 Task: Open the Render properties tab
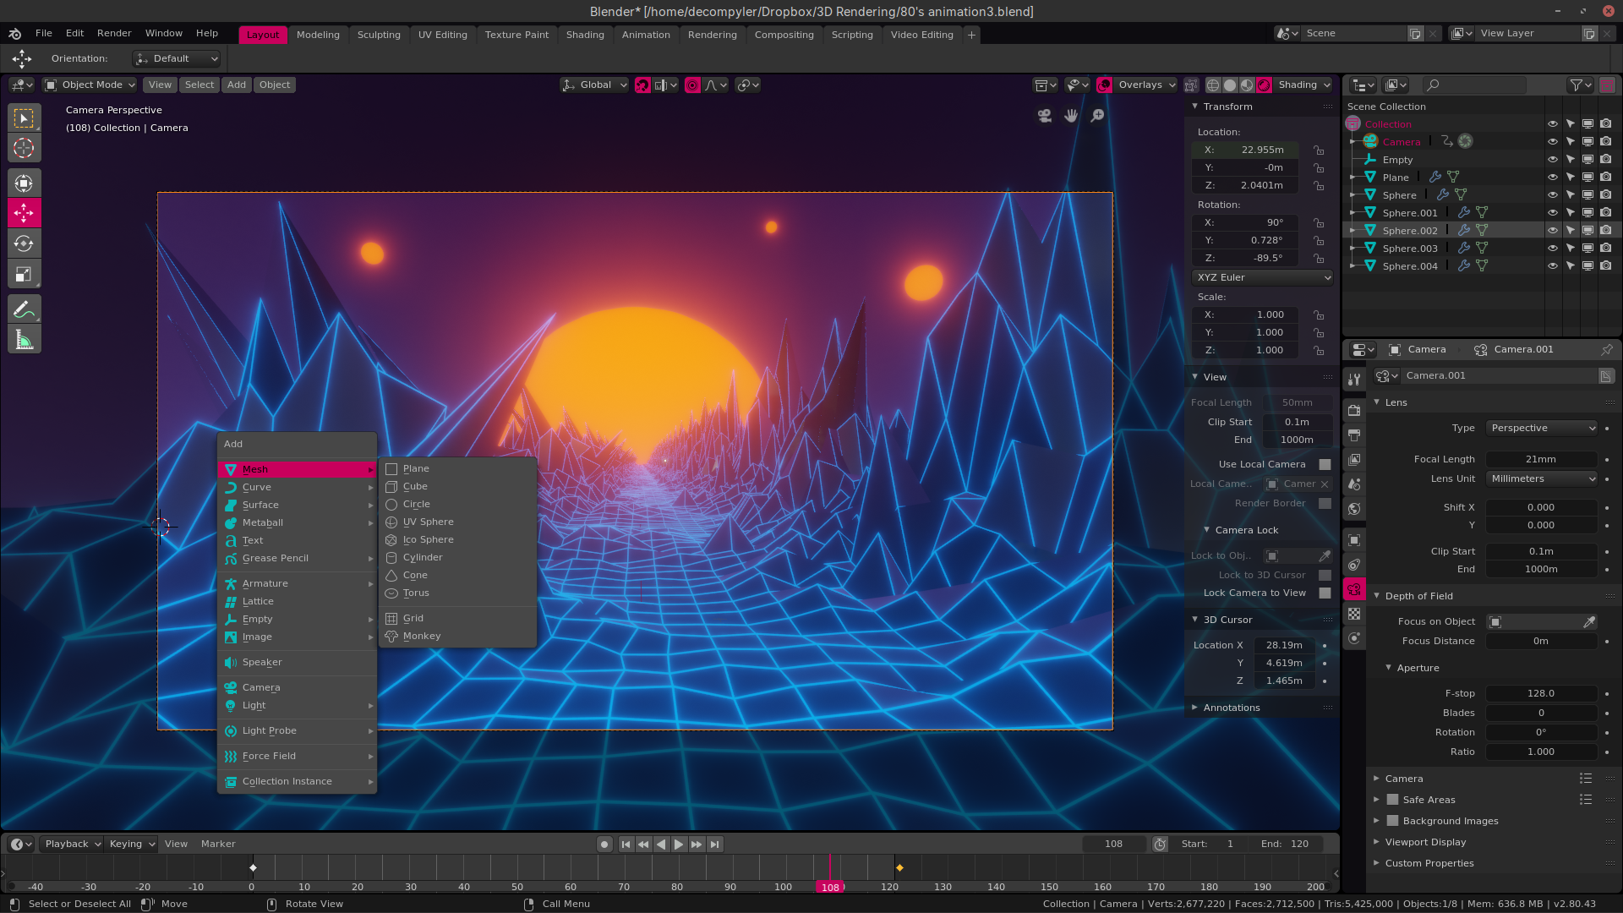click(x=1354, y=410)
